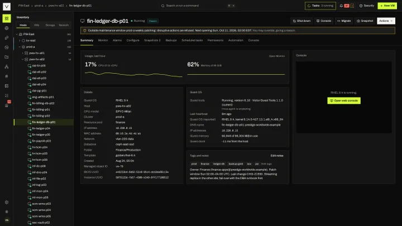Click the warning icon in maintenance banner
The height and width of the screenshot is (226, 402).
[85, 31]
